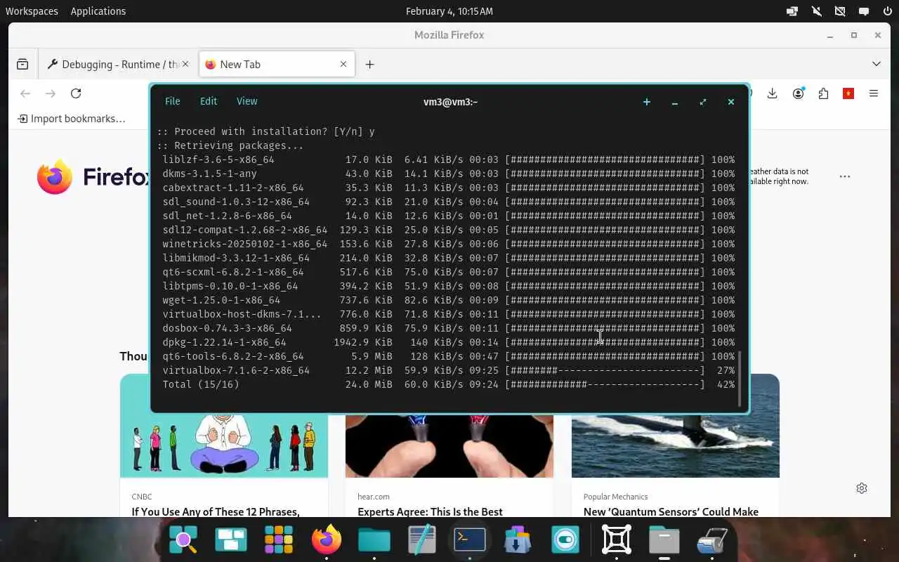The width and height of the screenshot is (899, 562).
Task: Open the Firefox extensions puzzle icon
Action: point(823,93)
